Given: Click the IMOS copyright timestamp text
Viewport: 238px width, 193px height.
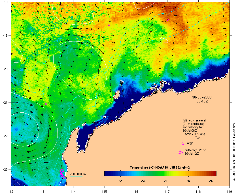Looking at the screenshot, I should coord(234,152).
